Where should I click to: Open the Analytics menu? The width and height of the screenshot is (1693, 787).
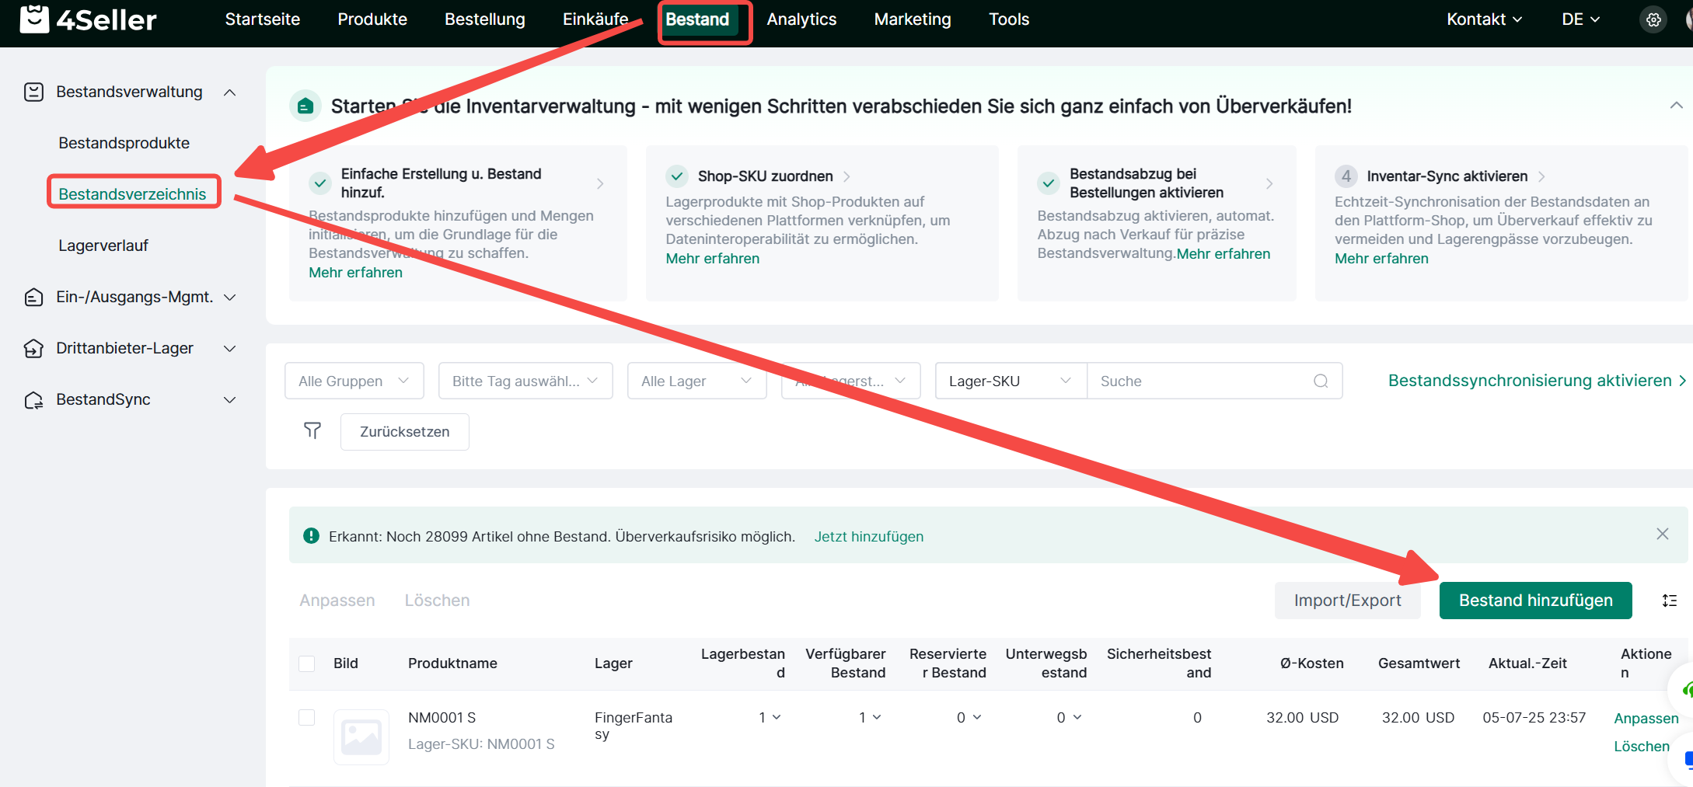point(801,19)
